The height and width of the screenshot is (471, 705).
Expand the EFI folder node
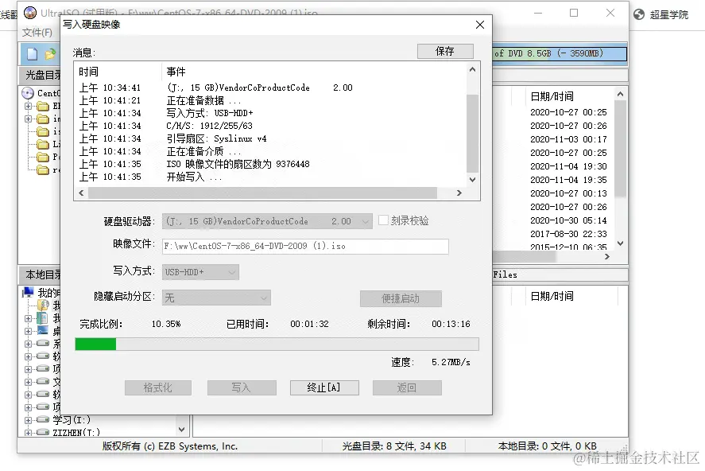(29, 106)
